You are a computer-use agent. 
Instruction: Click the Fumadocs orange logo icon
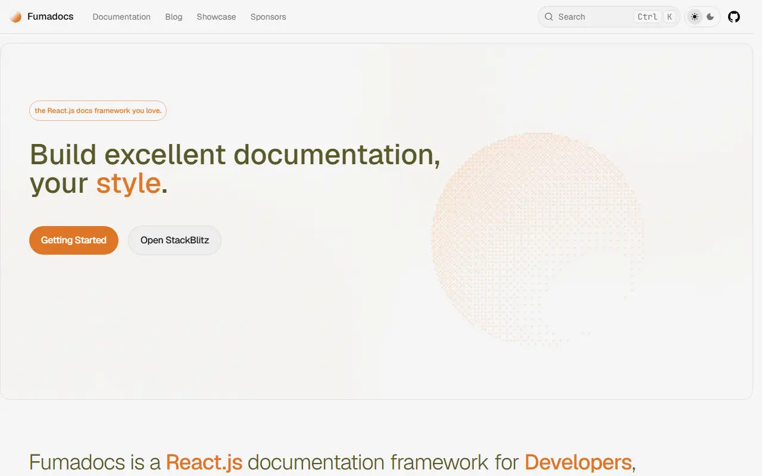point(15,17)
